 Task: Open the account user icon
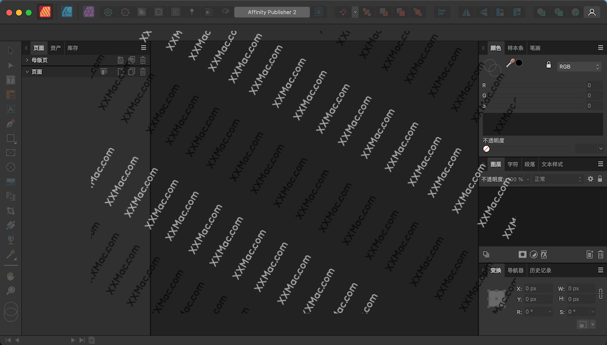(592, 12)
